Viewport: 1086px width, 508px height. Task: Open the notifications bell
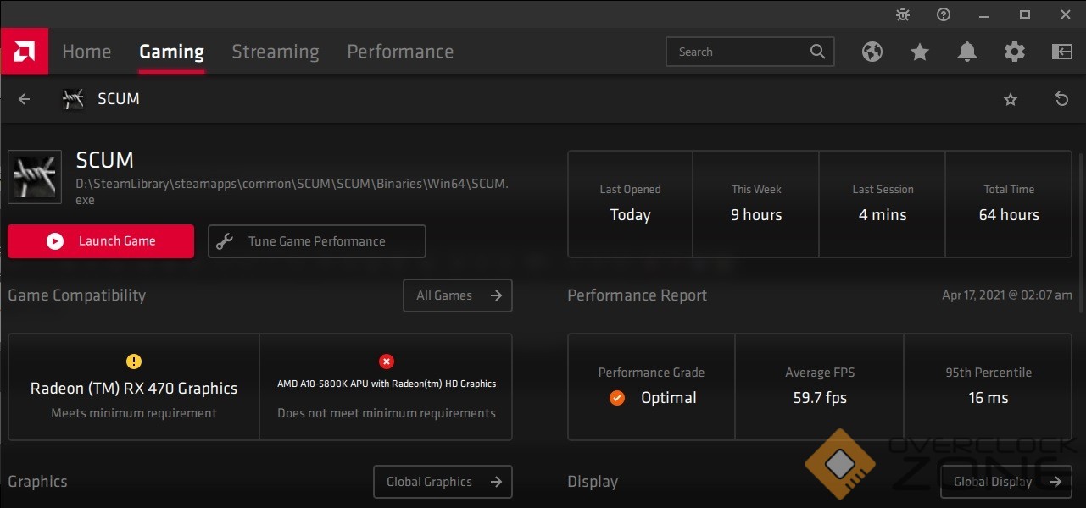[966, 52]
